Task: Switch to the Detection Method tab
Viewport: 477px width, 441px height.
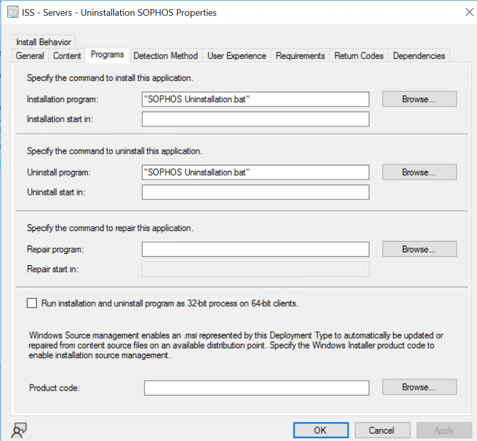Action: [165, 56]
